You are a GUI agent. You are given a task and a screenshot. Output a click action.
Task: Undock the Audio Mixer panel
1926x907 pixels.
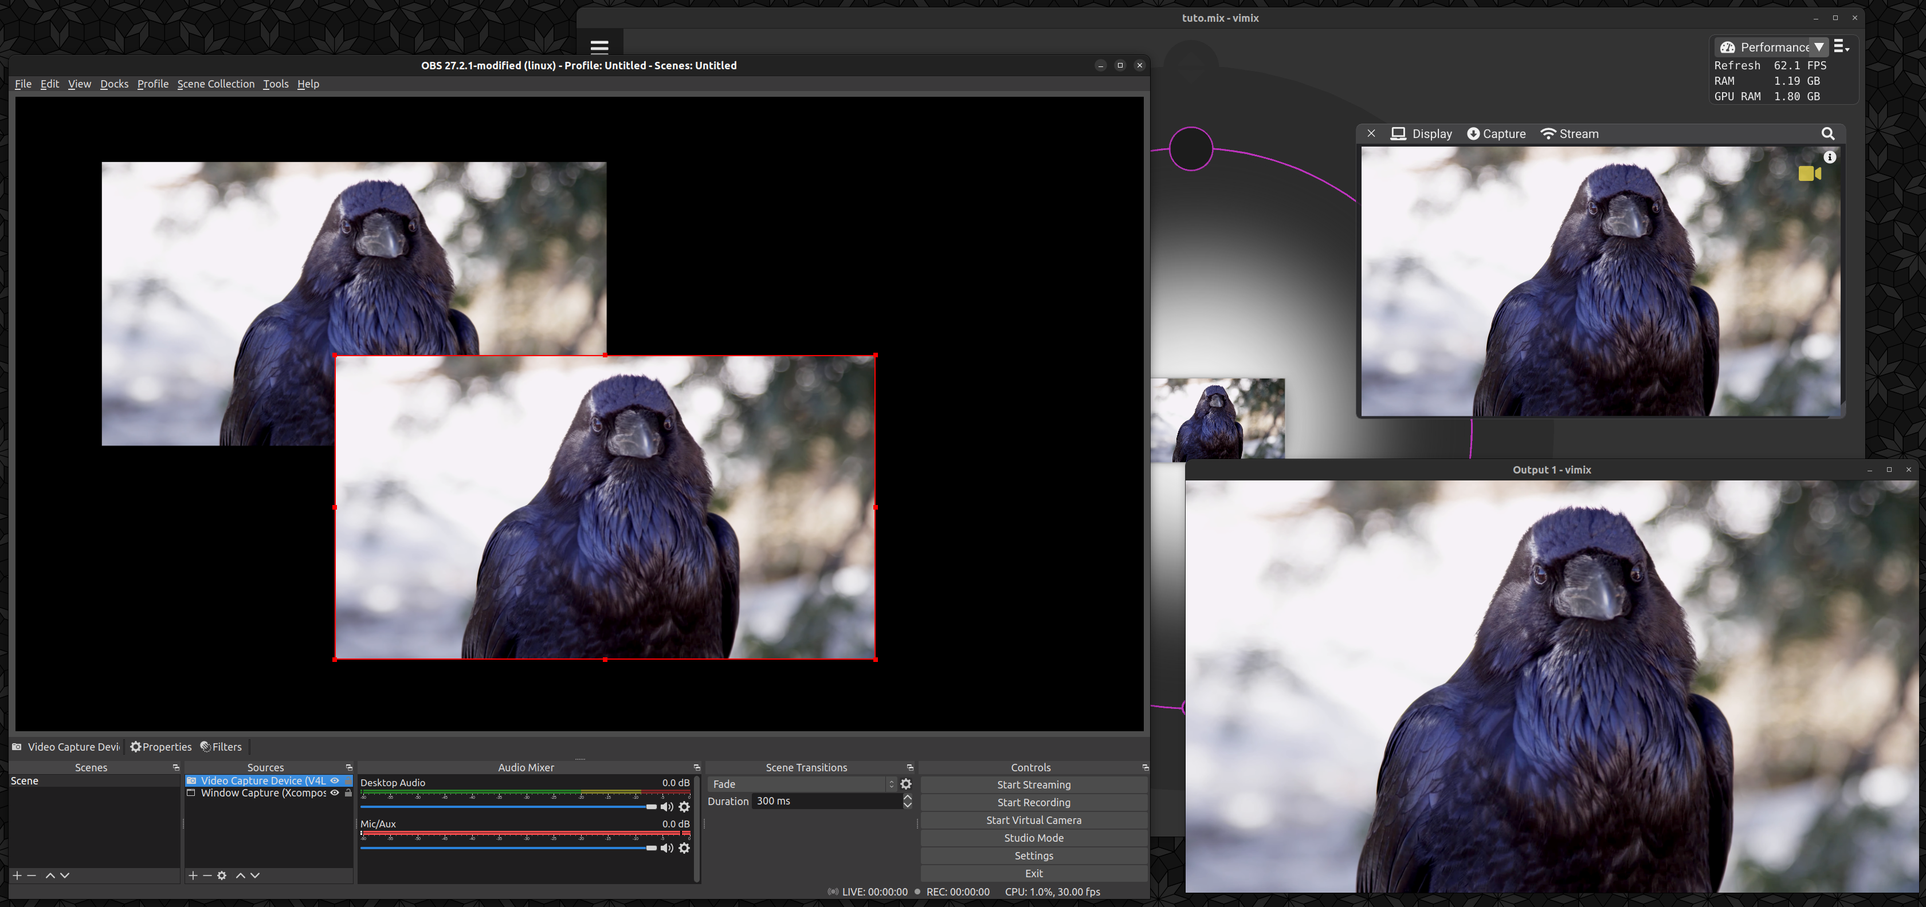[697, 767]
